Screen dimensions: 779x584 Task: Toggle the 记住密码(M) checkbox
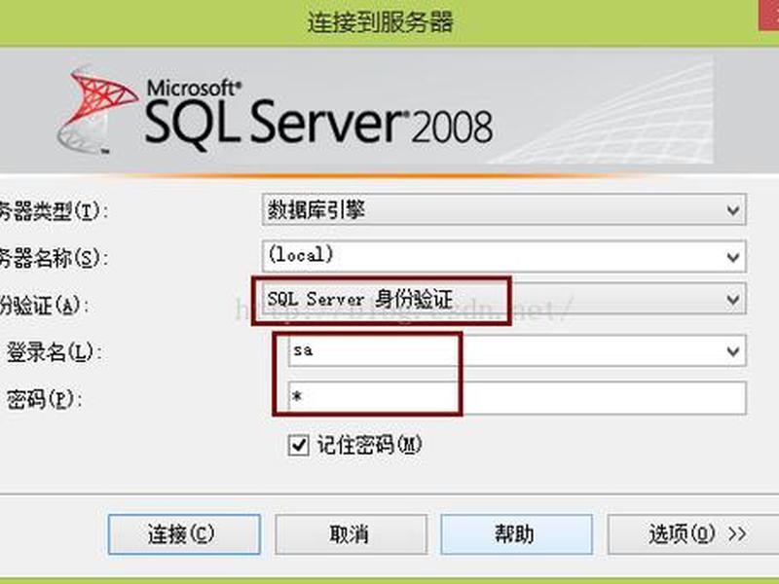click(x=298, y=445)
